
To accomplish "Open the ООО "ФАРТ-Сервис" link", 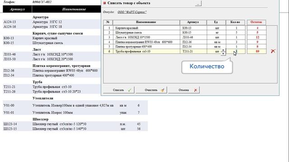I will click(132, 12).
